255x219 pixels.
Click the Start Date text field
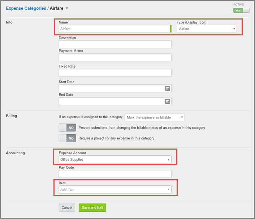(x=111, y=88)
